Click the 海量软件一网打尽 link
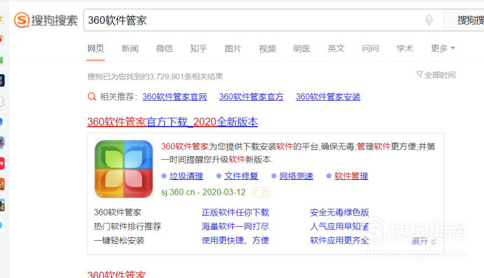This screenshot has height=278, width=484. pyautogui.click(x=236, y=226)
